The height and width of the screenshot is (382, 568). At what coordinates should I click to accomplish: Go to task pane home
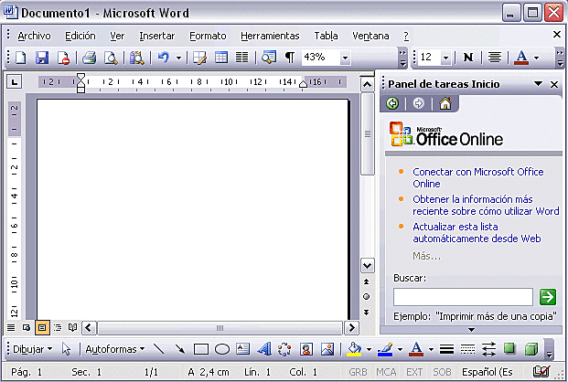[x=445, y=103]
